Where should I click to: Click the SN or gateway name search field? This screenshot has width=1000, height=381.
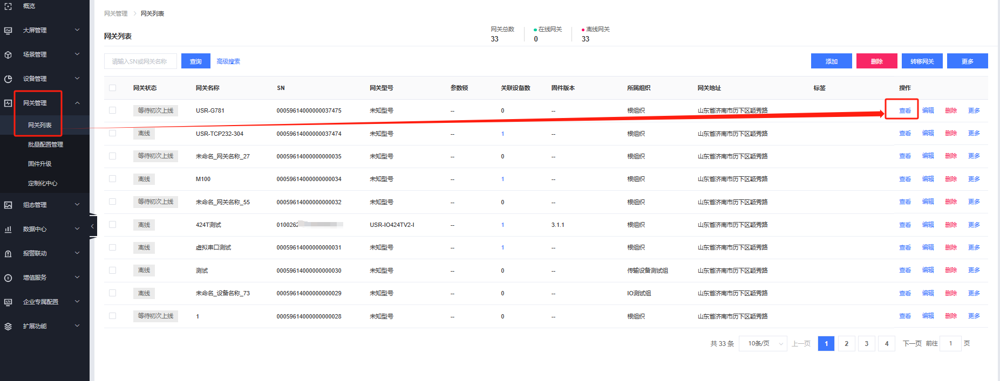(x=140, y=61)
